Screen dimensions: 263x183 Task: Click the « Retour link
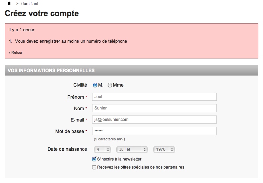coord(15,52)
